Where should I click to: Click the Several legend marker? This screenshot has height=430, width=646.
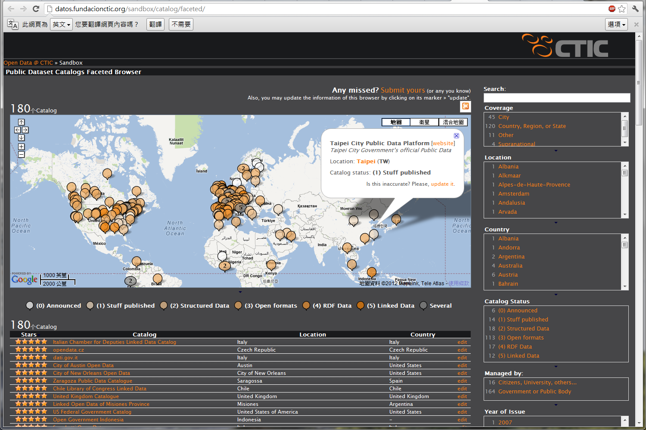coord(423,305)
